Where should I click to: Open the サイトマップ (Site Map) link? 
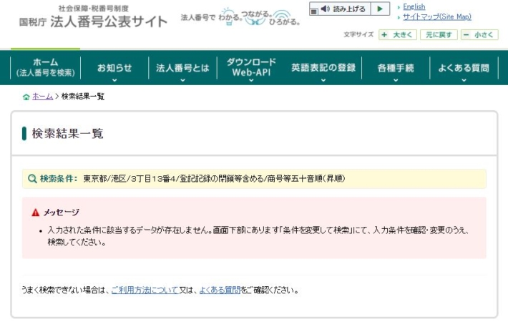click(436, 16)
